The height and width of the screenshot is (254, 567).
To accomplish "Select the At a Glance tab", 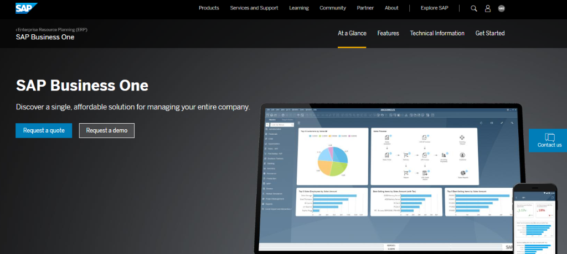I will [352, 33].
